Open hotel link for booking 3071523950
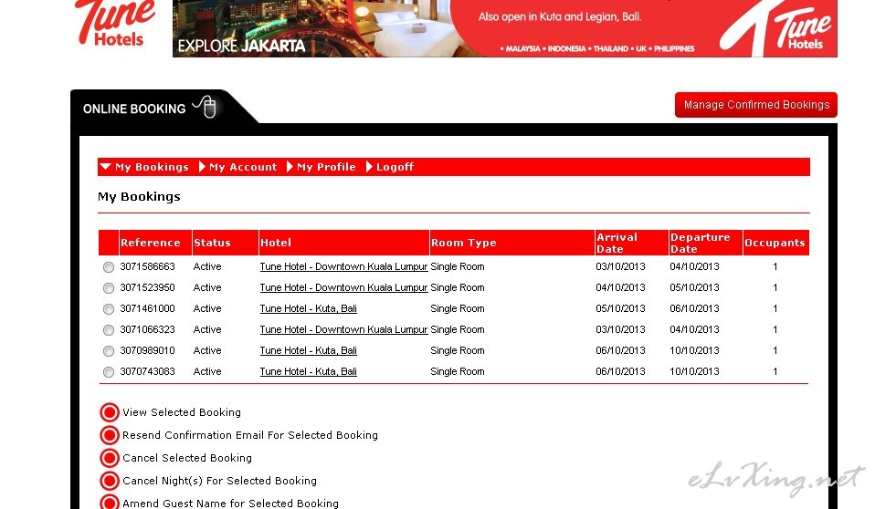The image size is (875, 509). 343,287
